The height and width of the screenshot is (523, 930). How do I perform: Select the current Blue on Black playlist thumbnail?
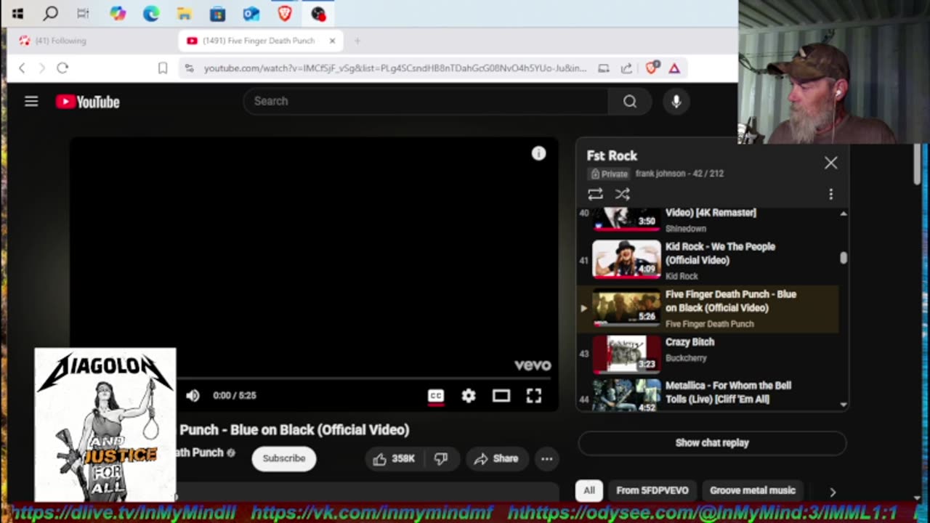tap(626, 307)
